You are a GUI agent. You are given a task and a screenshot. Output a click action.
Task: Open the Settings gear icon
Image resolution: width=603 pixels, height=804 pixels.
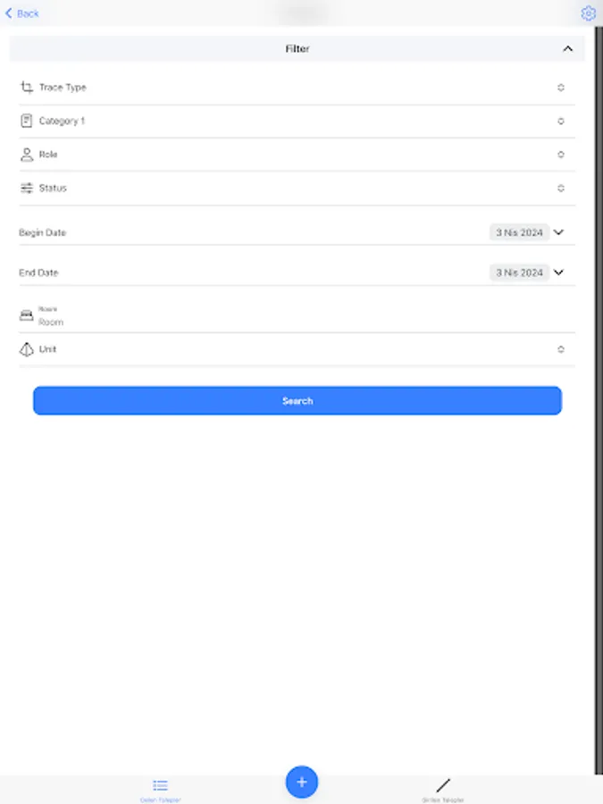click(x=588, y=13)
